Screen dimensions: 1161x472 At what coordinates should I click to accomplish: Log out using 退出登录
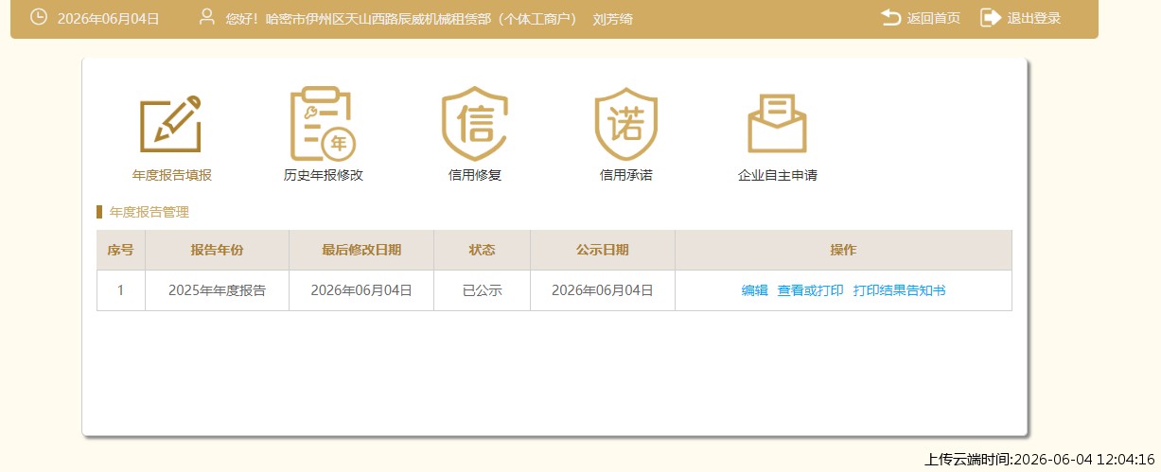tap(1034, 18)
